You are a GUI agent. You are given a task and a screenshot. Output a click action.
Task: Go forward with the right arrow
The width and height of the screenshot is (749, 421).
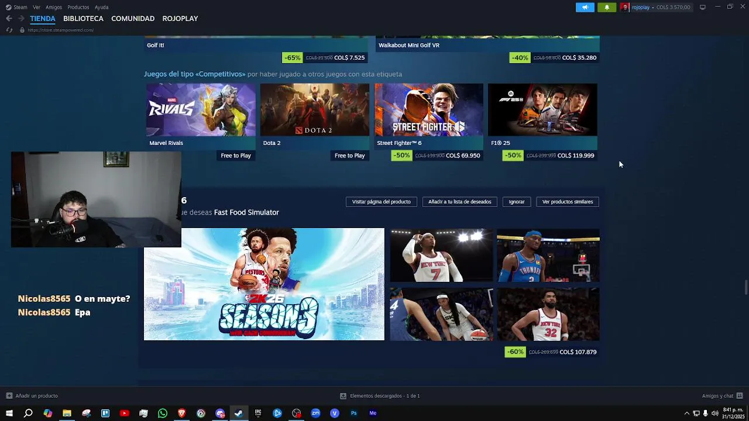click(21, 19)
